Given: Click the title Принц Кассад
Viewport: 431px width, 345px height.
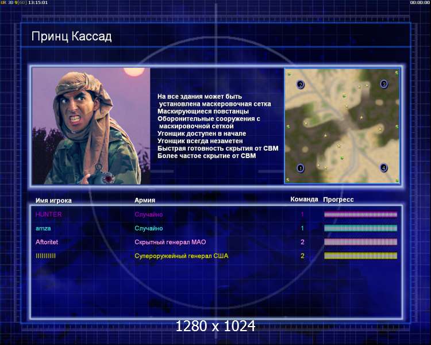Looking at the screenshot, I should [71, 37].
